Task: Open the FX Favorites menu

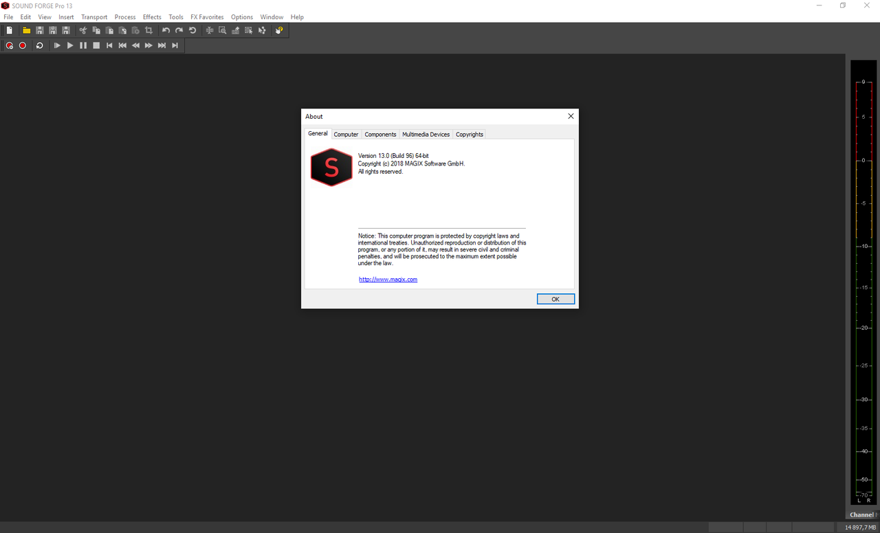Action: 207,17
